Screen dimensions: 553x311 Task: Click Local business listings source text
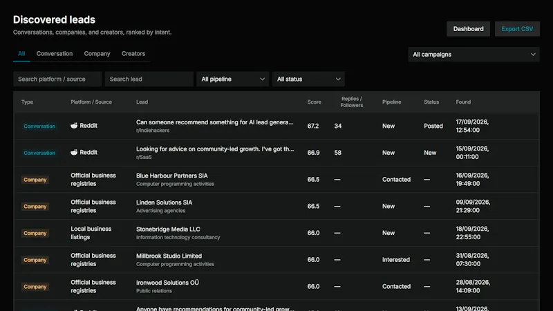[91, 233]
